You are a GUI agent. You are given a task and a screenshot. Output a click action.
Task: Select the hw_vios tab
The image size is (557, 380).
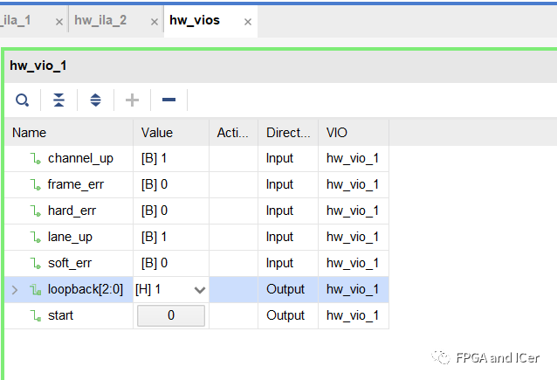coord(195,21)
